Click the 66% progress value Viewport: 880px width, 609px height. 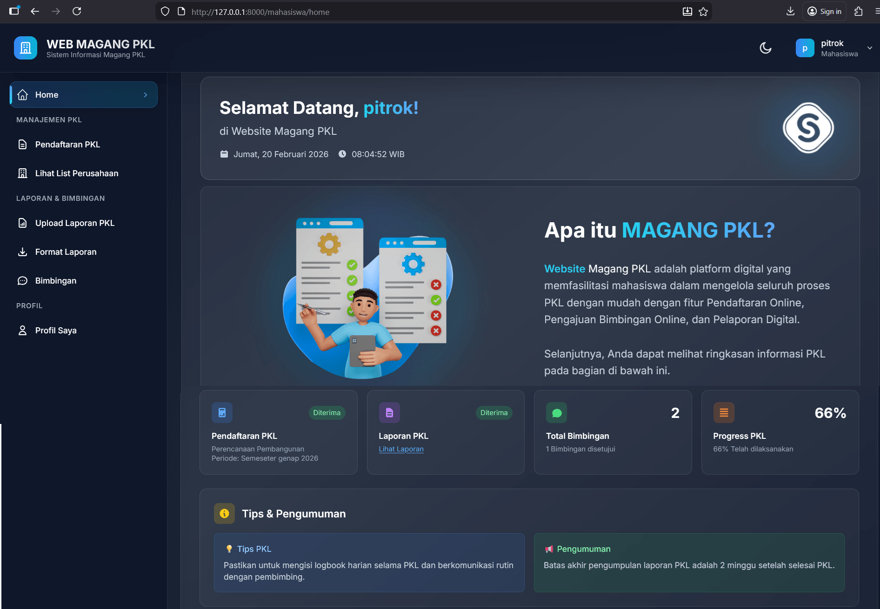[x=830, y=413]
